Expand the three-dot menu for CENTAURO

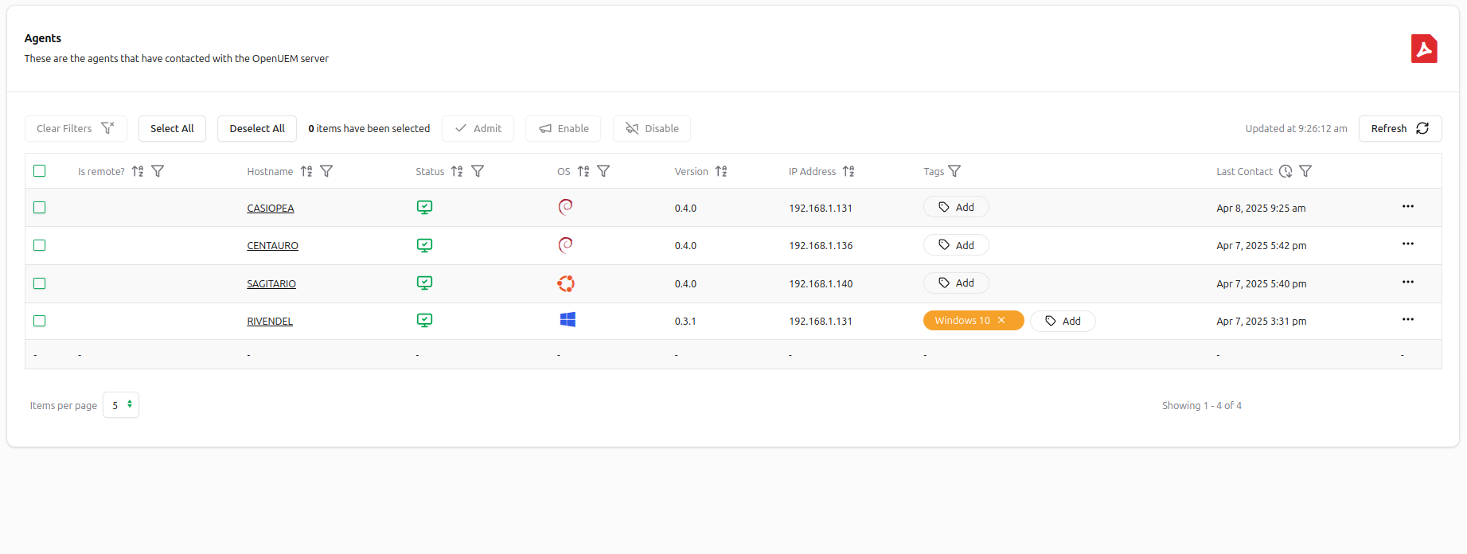coord(1407,244)
